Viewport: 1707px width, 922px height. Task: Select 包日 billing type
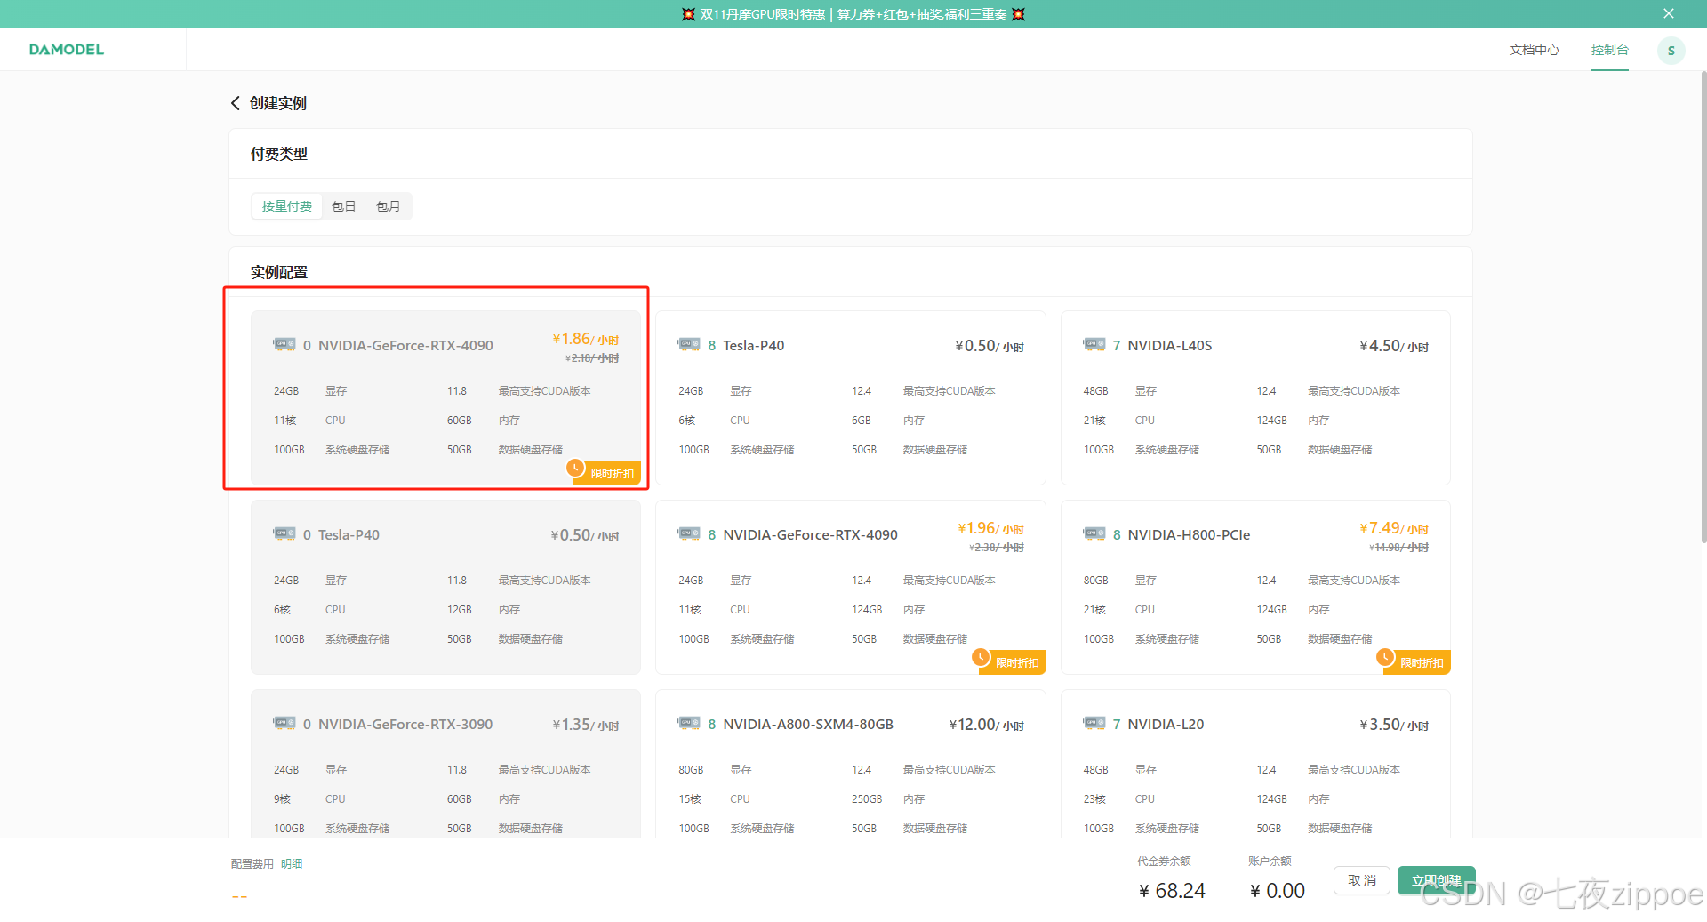click(344, 206)
